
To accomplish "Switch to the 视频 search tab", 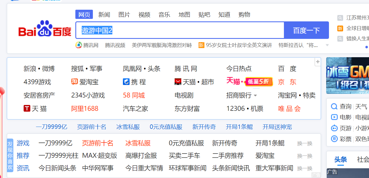I will pos(144,14).
